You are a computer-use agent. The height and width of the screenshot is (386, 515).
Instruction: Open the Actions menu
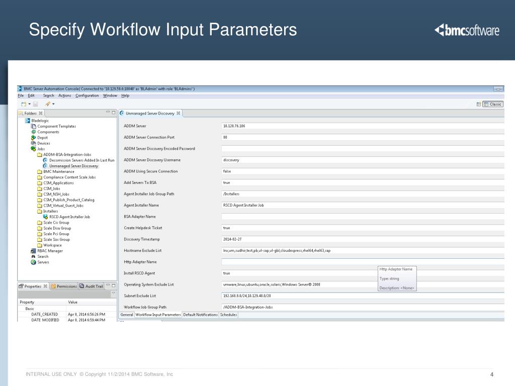point(65,95)
